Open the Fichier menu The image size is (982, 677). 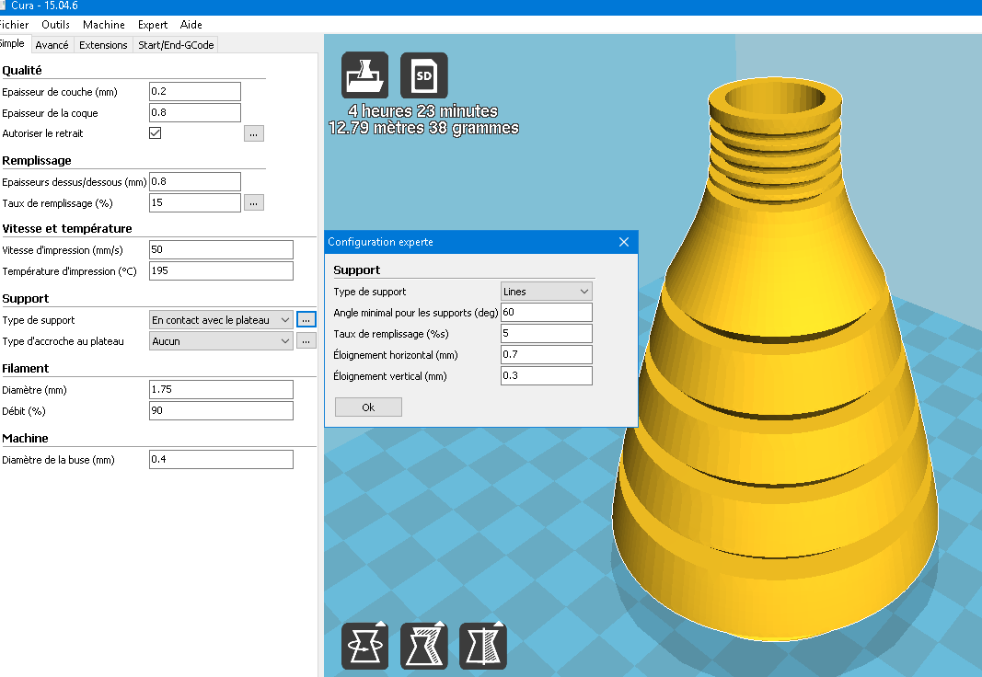[x=14, y=25]
